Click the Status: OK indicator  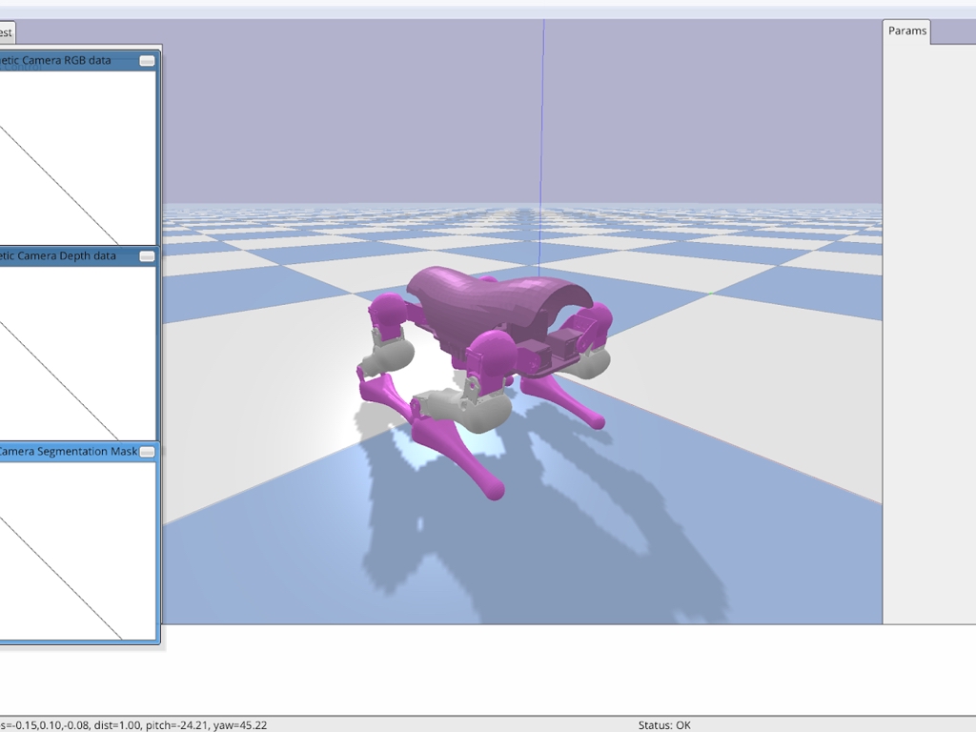664,725
